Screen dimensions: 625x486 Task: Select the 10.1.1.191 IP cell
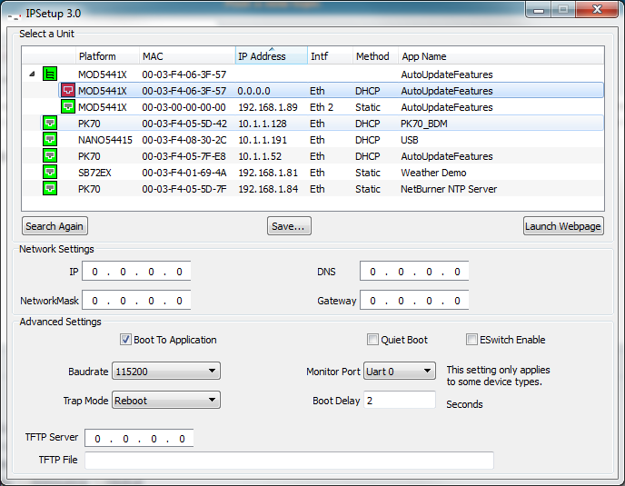click(x=263, y=140)
